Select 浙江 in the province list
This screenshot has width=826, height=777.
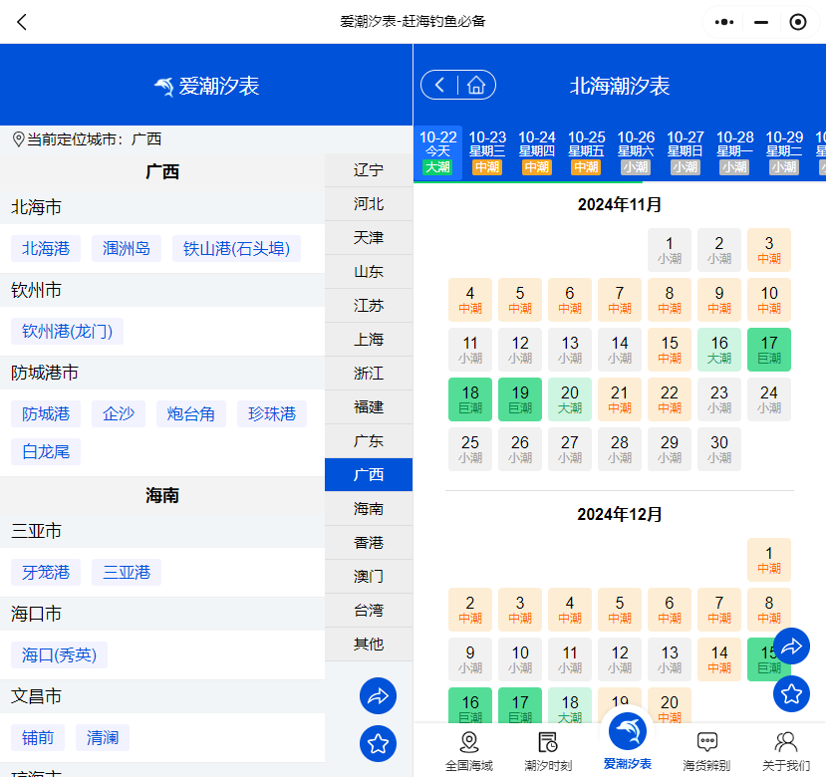tap(369, 373)
